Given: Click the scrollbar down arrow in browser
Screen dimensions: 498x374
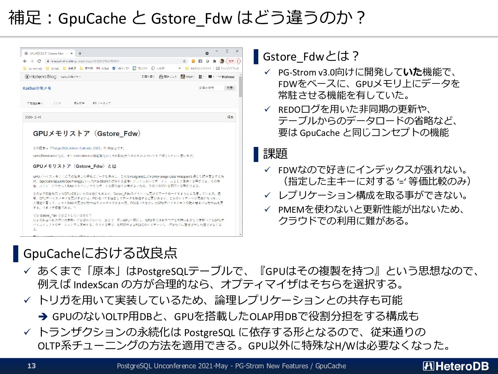Looking at the screenshot, I should coord(240,234).
